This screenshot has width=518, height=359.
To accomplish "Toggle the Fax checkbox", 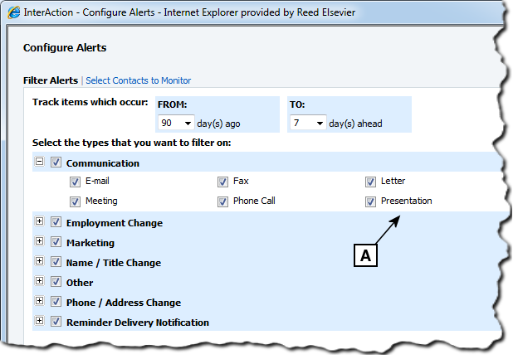I will [x=222, y=182].
